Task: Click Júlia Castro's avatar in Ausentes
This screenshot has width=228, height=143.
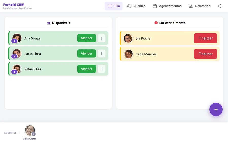Action: click(x=30, y=131)
